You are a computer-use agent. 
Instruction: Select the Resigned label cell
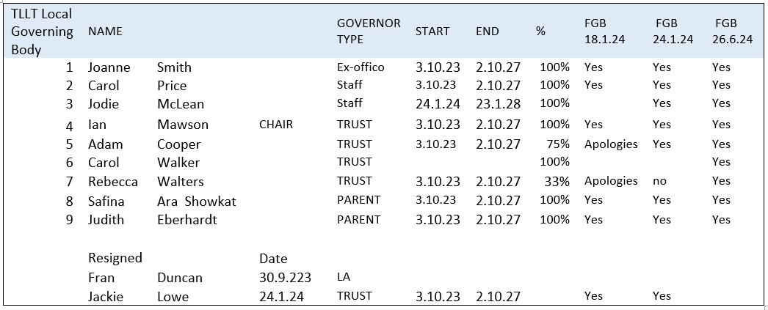pyautogui.click(x=115, y=258)
